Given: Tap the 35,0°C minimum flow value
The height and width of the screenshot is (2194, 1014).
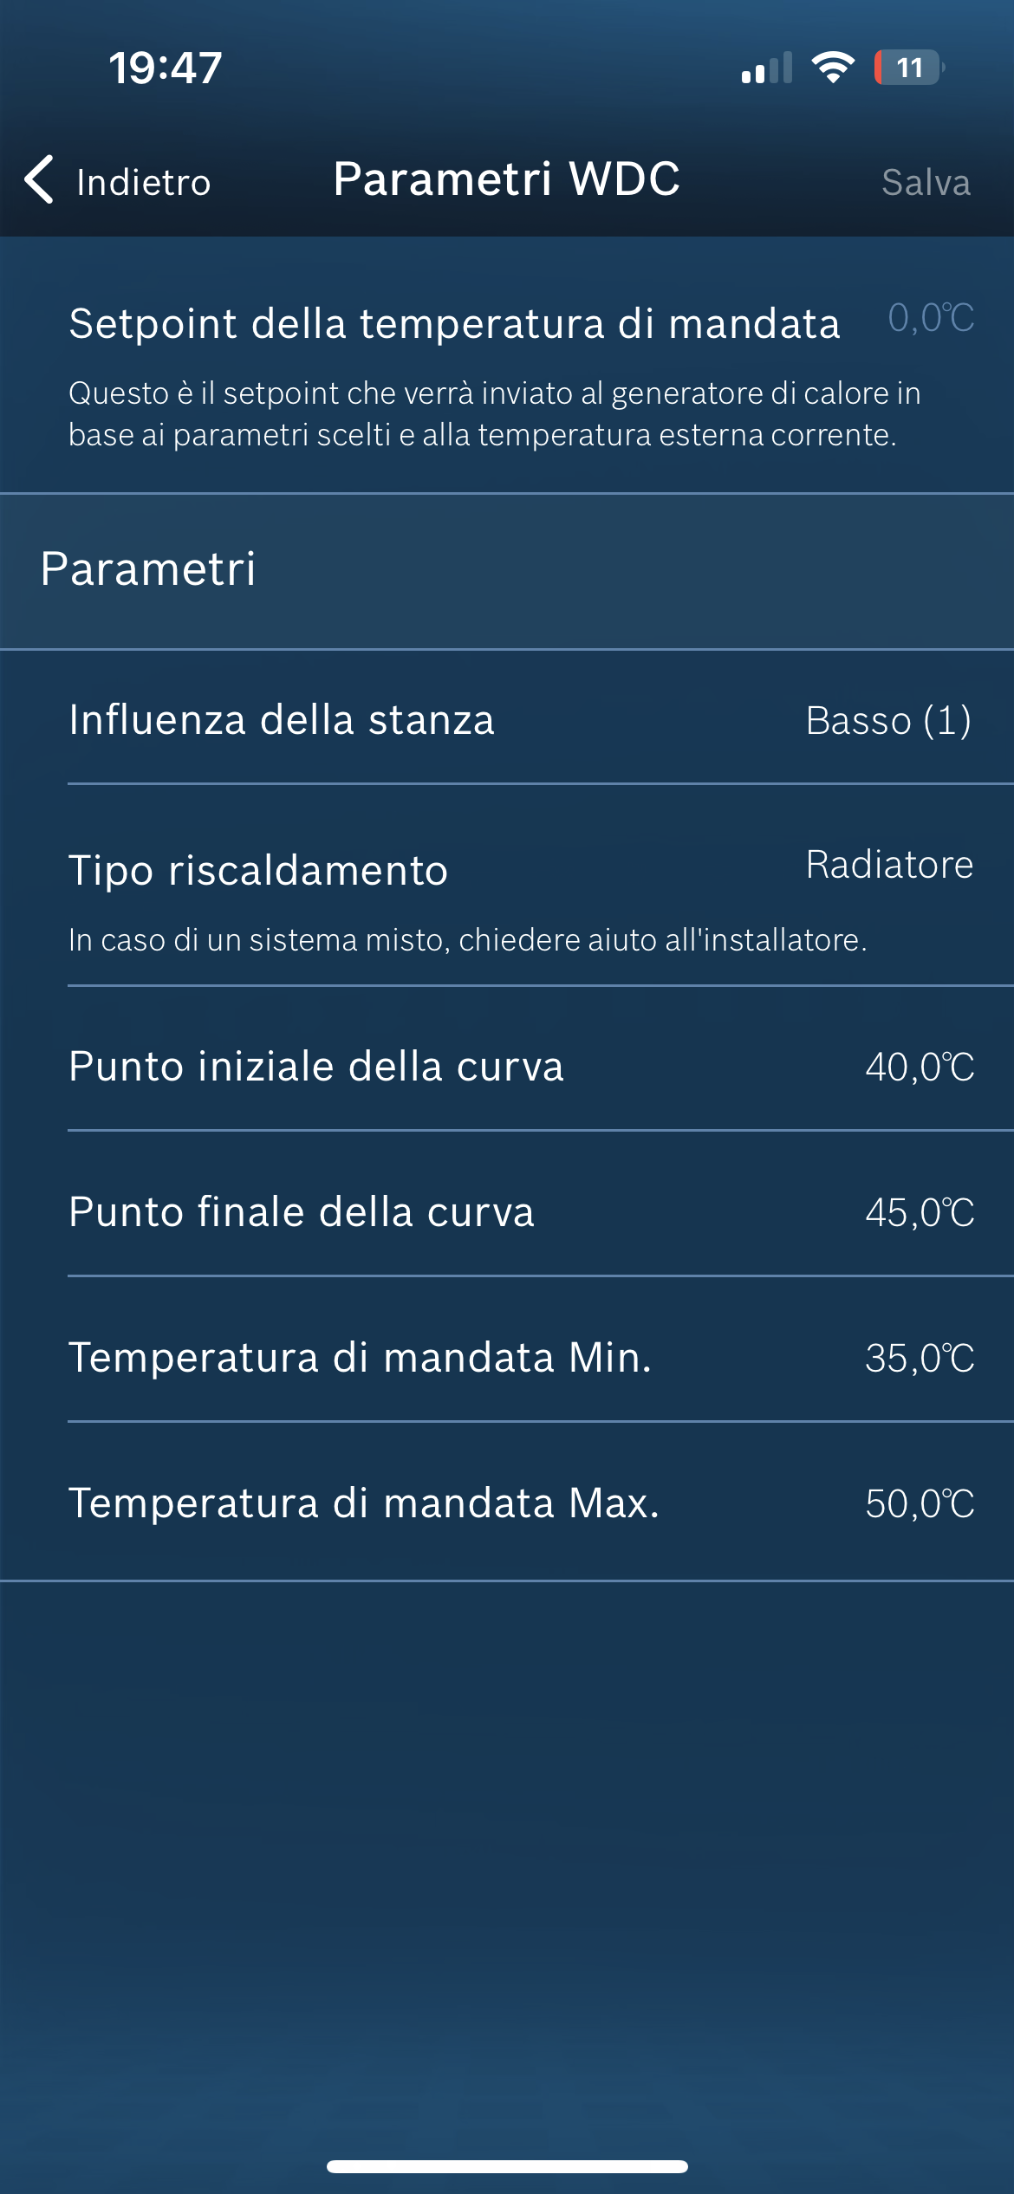Looking at the screenshot, I should 920,1358.
